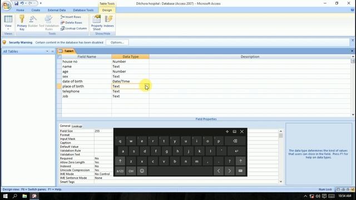Open the View button in the ribbon
Viewport: 356px width, 200px height.
tap(8, 23)
